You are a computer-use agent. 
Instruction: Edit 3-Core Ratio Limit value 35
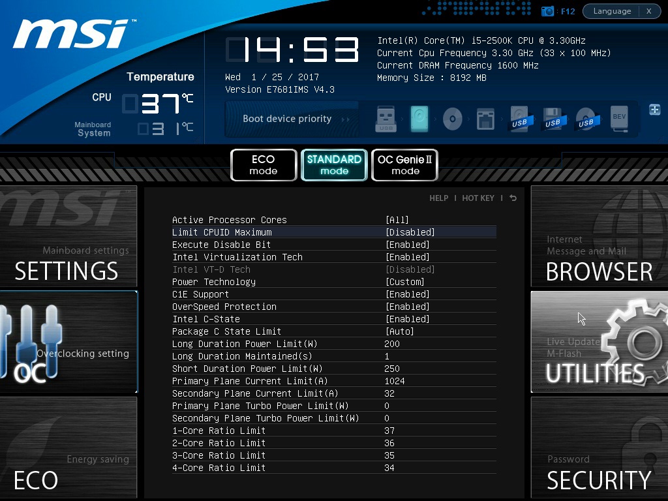[389, 455]
